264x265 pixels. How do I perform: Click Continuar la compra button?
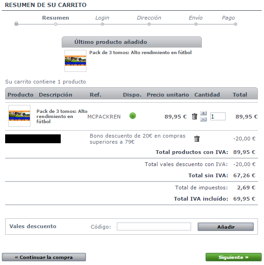tap(44, 257)
